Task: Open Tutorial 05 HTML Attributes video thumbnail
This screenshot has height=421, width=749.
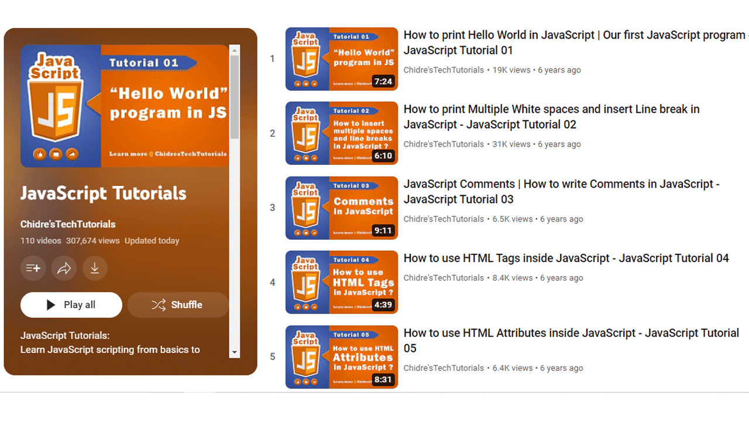Action: coord(342,357)
